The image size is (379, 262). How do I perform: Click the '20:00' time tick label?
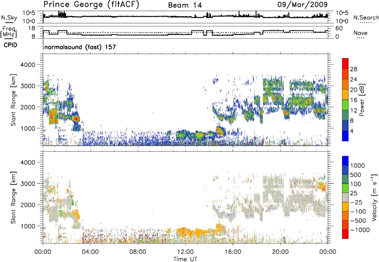pos(280,252)
